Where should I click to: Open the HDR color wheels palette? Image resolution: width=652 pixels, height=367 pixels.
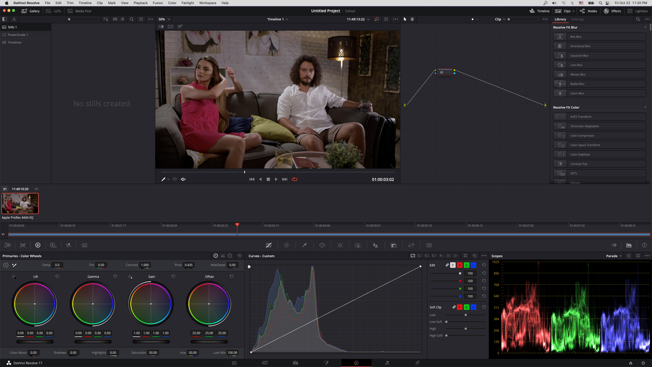tap(53, 245)
